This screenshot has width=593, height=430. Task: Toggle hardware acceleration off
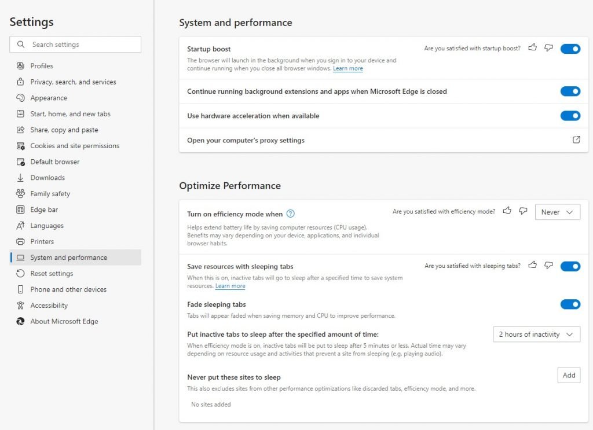point(570,116)
